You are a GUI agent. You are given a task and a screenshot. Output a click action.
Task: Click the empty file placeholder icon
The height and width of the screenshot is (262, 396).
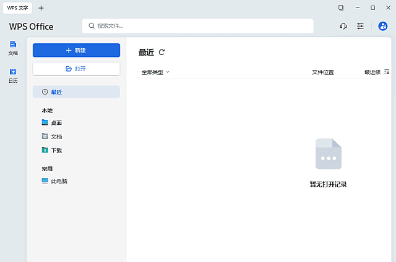329,154
